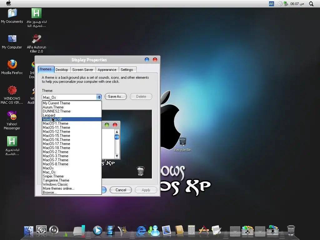Click the Apply button
This screenshot has height=240, width=320.
(146, 190)
